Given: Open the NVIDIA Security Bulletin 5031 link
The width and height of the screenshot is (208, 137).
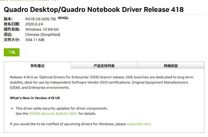Looking at the screenshot, I should 53,114.
